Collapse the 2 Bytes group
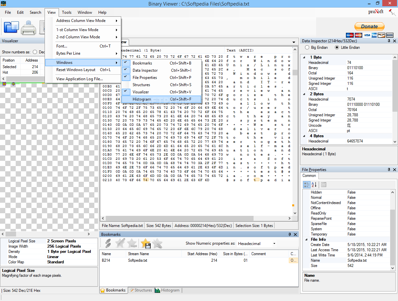 pyautogui.click(x=304, y=94)
